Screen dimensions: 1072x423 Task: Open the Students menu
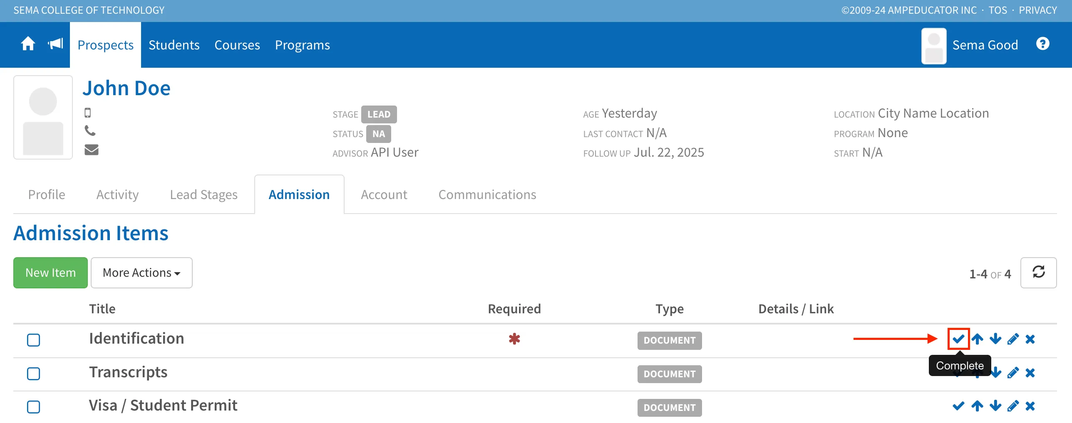[174, 45]
